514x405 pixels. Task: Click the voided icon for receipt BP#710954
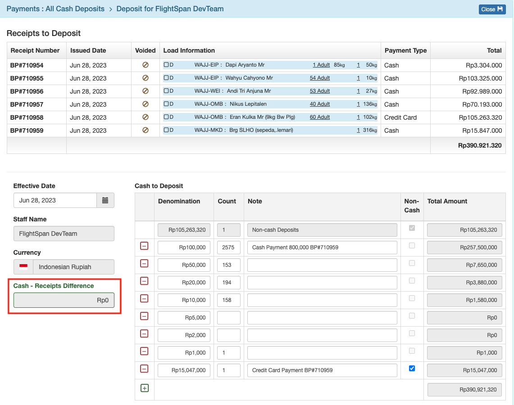coord(145,64)
